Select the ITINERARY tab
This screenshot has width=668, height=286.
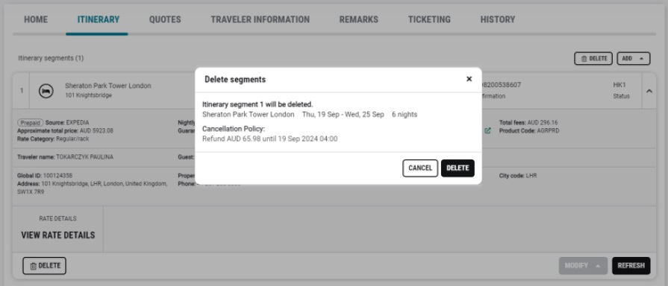[98, 19]
